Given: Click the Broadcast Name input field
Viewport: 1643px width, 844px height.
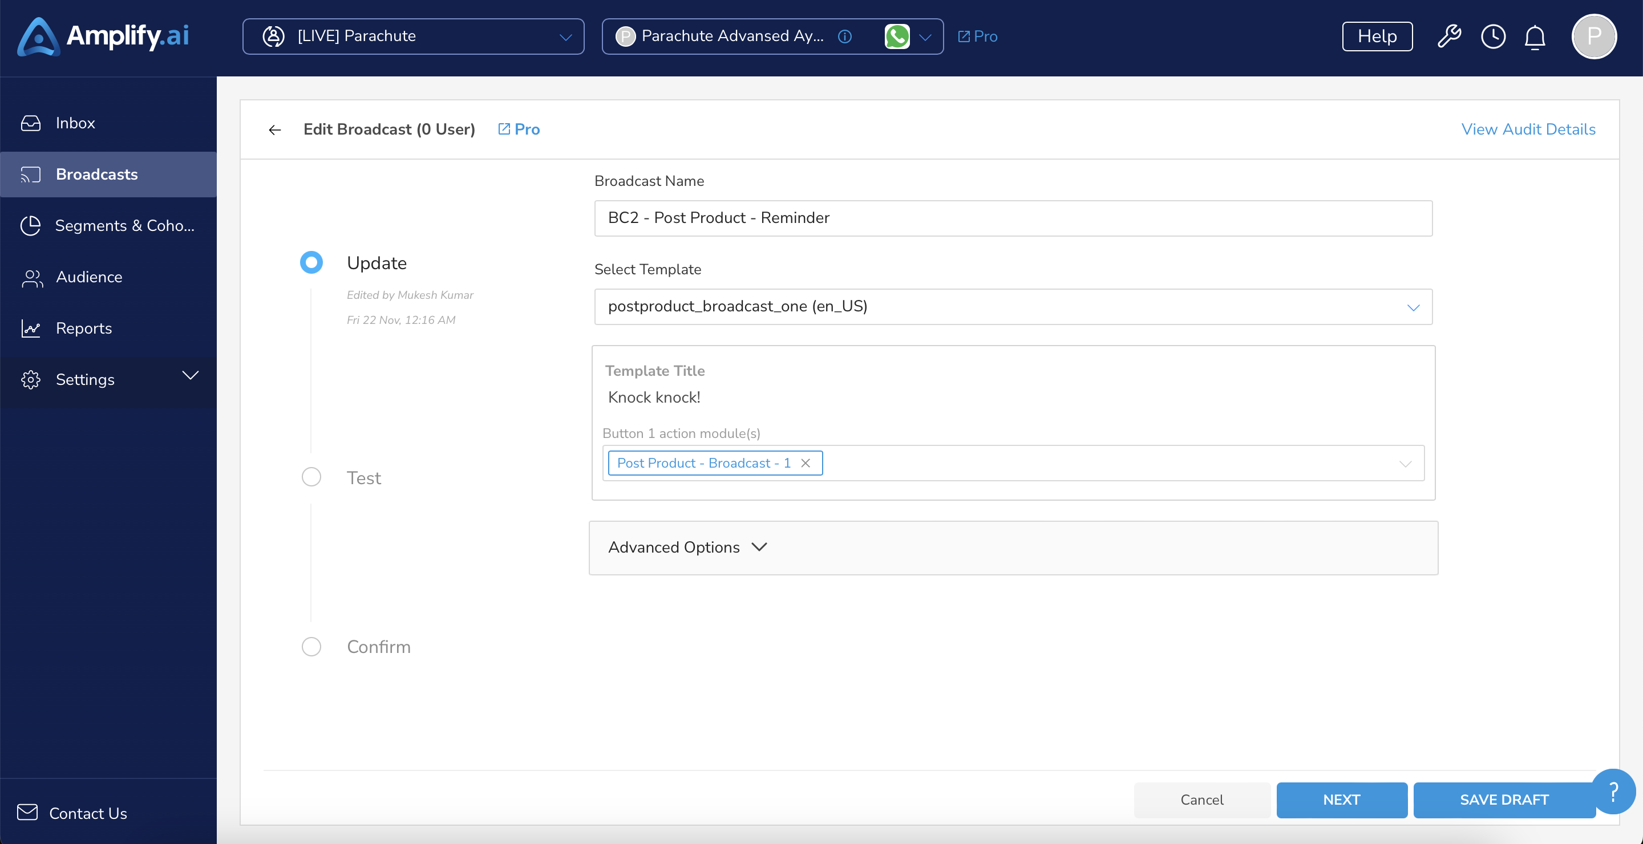Looking at the screenshot, I should point(1013,218).
